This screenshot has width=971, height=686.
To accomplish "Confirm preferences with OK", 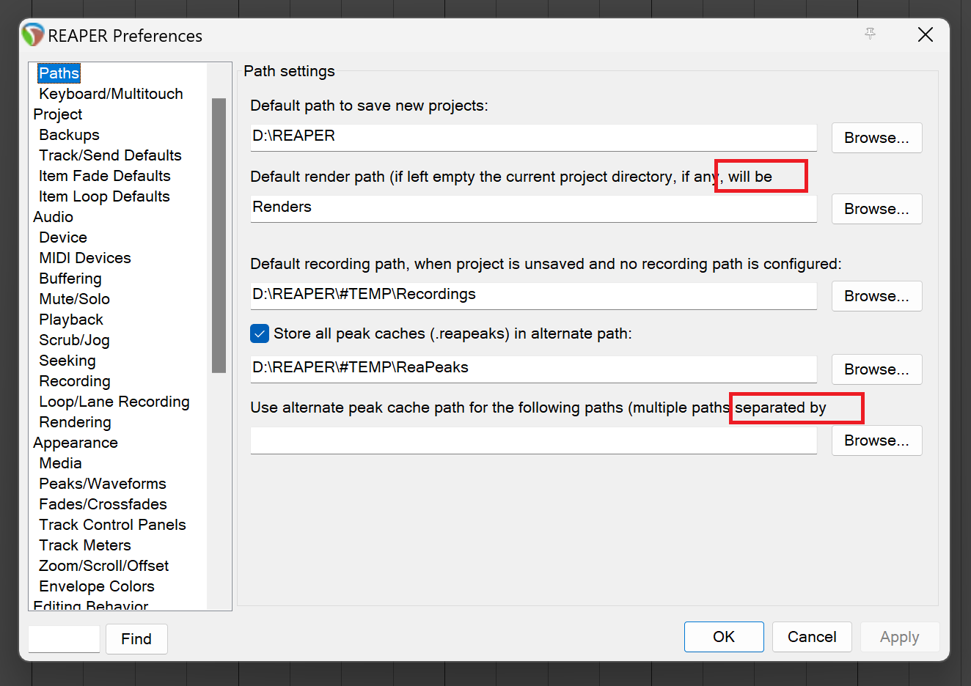I will 724,637.
